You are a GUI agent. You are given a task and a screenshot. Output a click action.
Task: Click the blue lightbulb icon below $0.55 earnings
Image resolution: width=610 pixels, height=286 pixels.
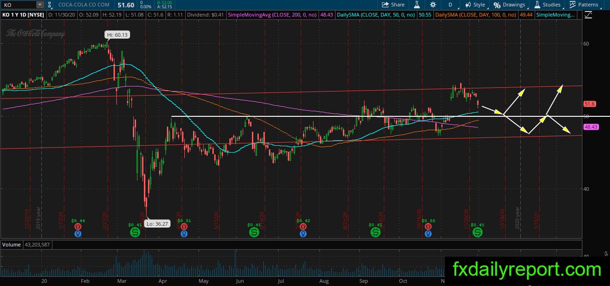pos(428,234)
